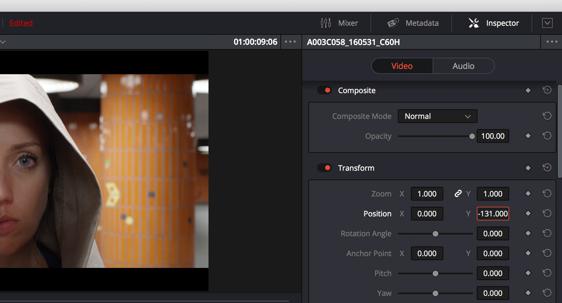Expand the panel dropdown beside Inspector
Viewport: 562px width, 303px height.
click(x=547, y=23)
